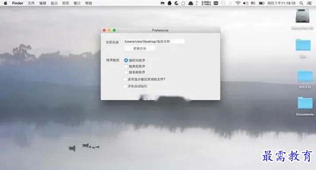The image size is (316, 170).
Task: Click the menu bar clock
Action: pos(281,3)
